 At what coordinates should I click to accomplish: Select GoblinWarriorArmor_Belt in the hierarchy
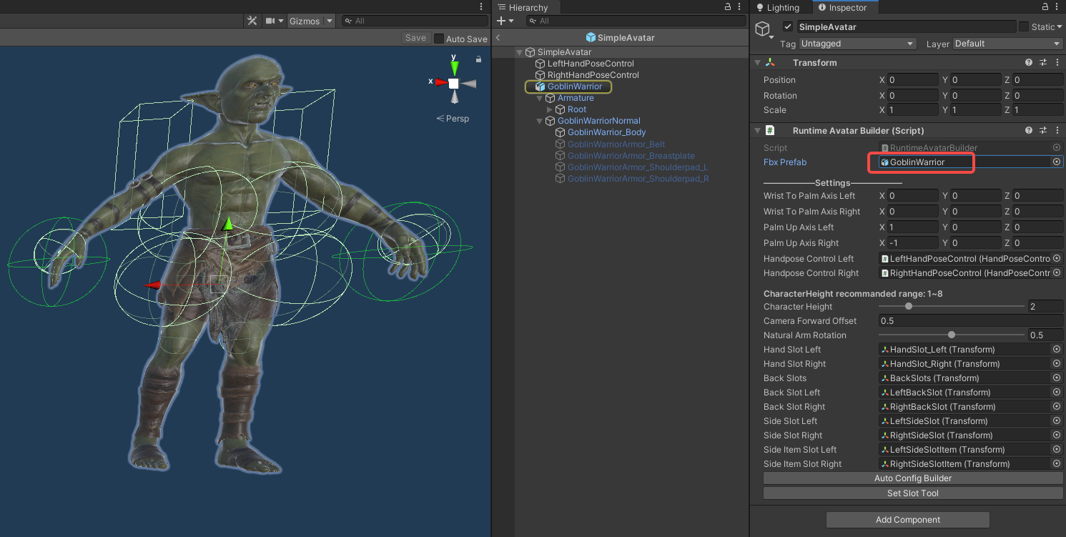click(616, 144)
